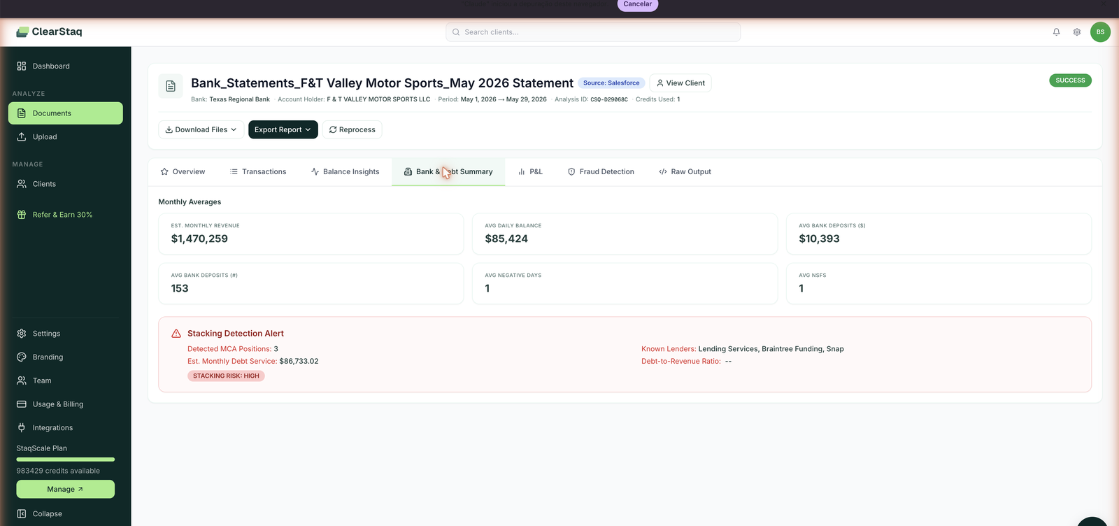Click the Stacking Detection warning triangle icon
This screenshot has width=1119, height=526.
click(176, 334)
